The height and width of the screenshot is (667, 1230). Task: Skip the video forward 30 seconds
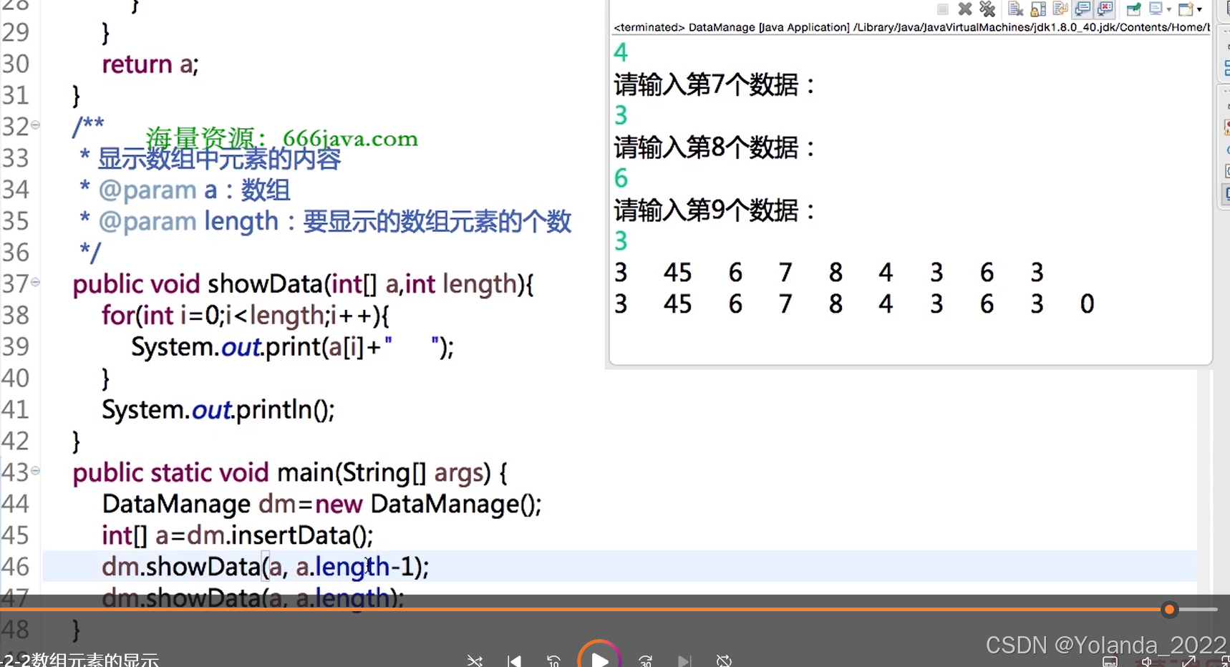pos(646,661)
